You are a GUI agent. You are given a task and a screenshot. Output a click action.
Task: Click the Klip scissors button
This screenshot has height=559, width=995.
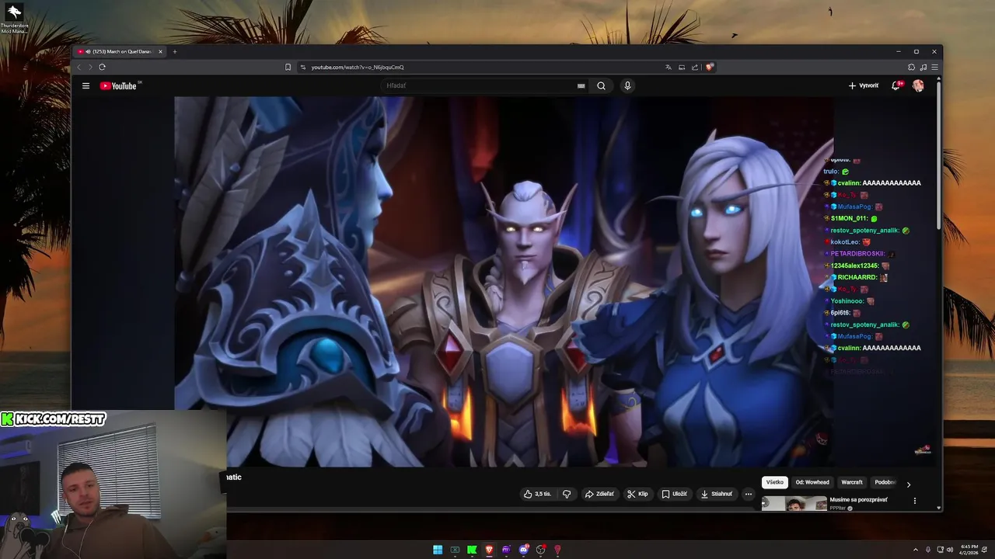coord(637,494)
